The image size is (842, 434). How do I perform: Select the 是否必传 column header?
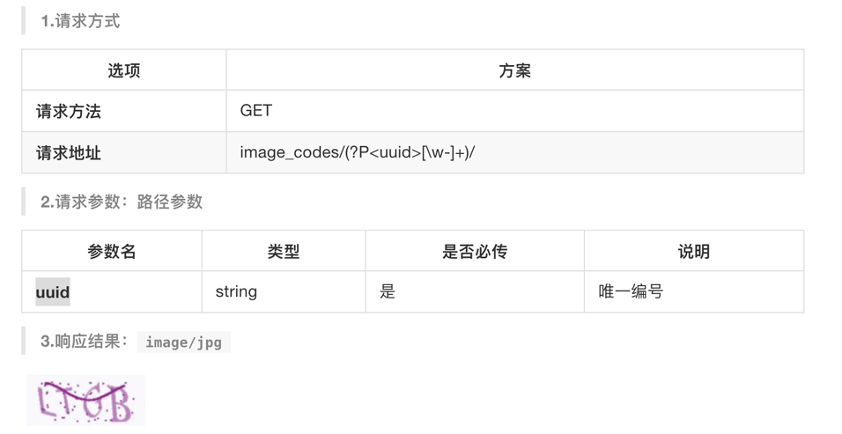[x=475, y=252]
